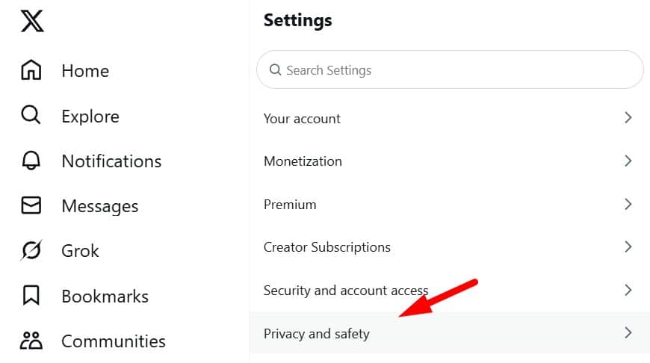This screenshot has width=650, height=363.
Task: Launch Grok from sidebar icon
Action: pos(31,250)
